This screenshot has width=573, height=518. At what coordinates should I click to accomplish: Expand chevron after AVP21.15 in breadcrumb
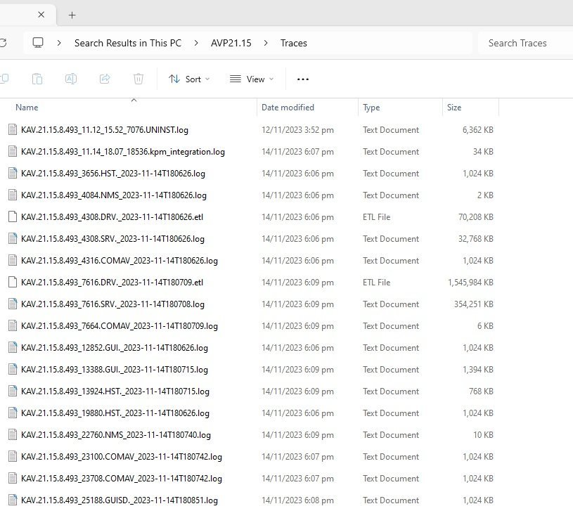click(x=266, y=43)
